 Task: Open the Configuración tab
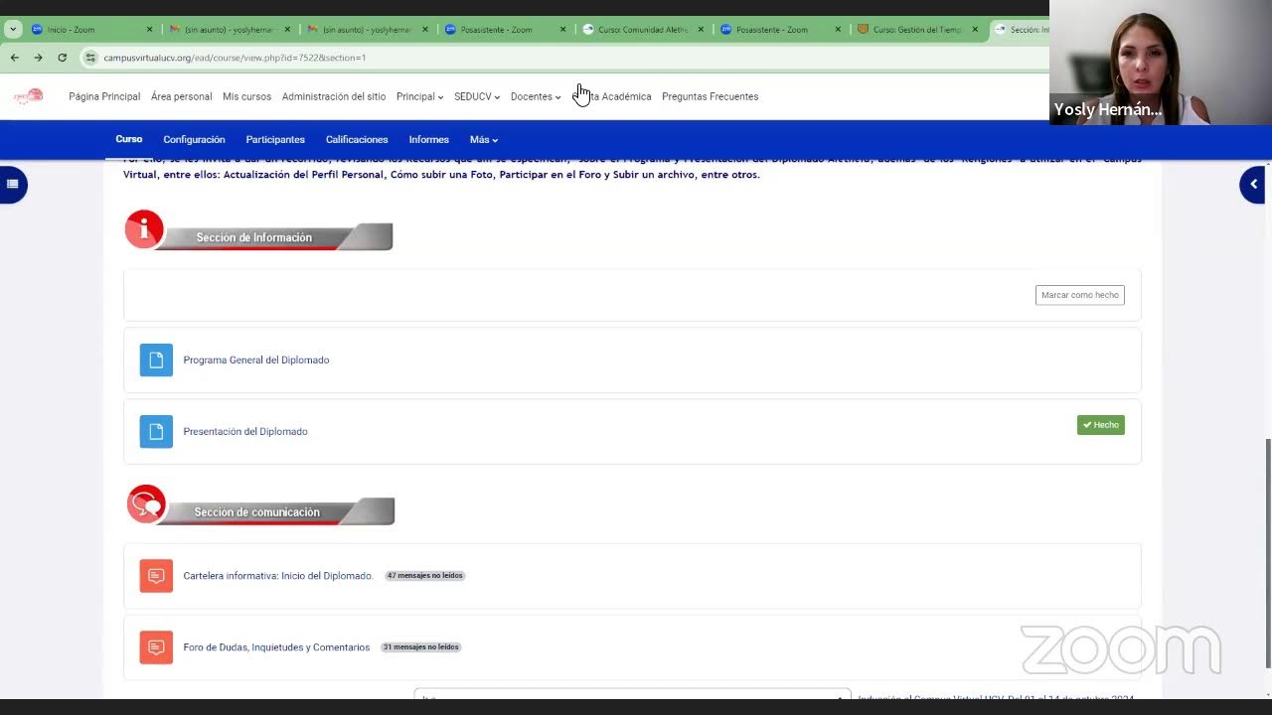[194, 140]
